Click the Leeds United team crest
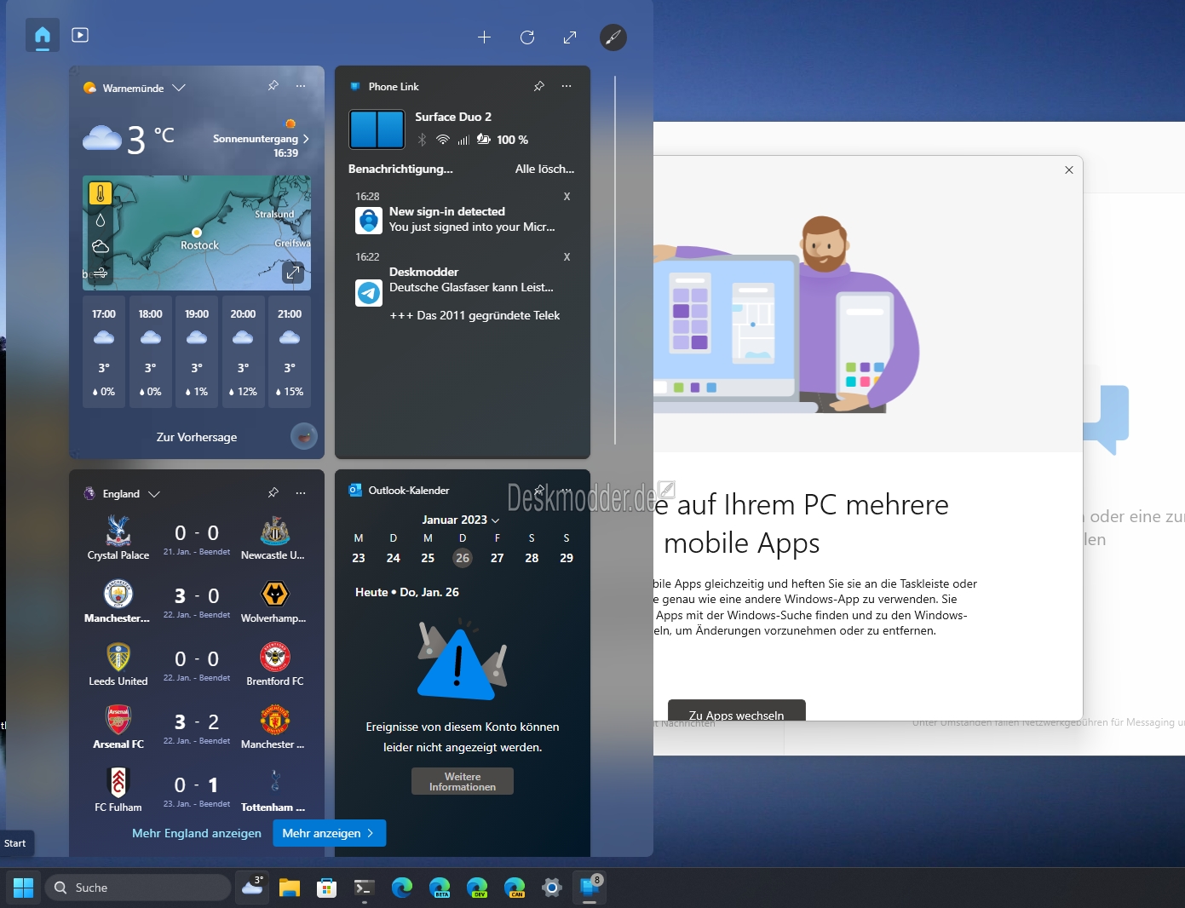 (118, 657)
